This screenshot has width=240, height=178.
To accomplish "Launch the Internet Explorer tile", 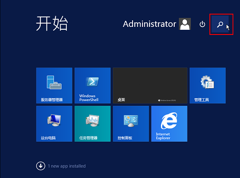I will (169, 124).
